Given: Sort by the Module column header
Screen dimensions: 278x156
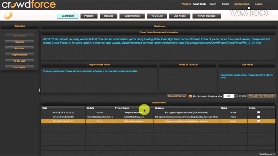Looking at the screenshot, I should click(x=100, y=108).
